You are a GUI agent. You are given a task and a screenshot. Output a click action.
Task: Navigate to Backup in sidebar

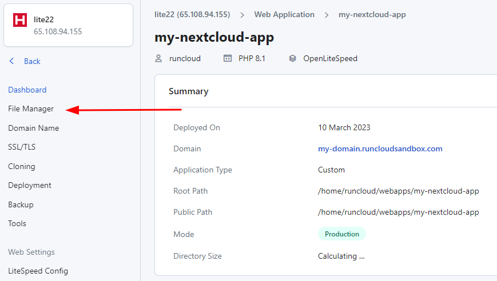click(21, 204)
